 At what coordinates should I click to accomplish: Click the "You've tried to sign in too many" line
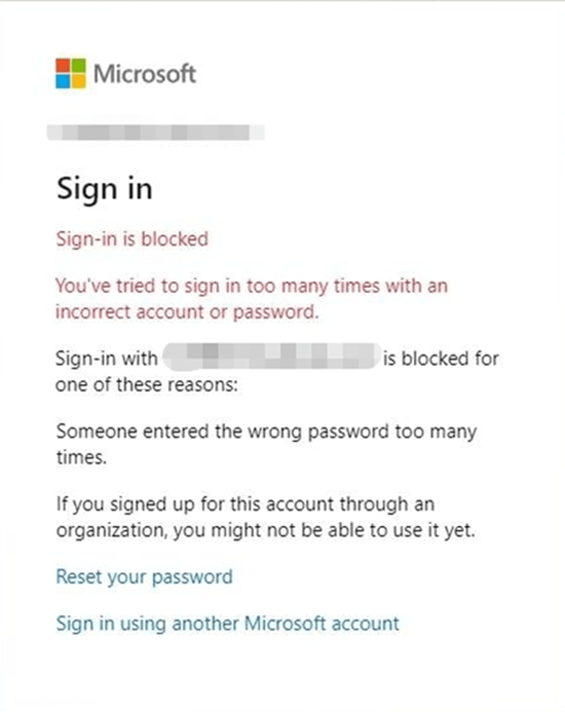tap(252, 287)
